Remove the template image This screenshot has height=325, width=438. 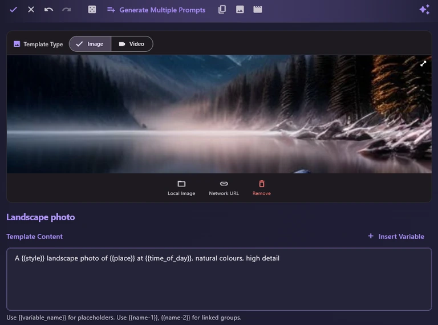pyautogui.click(x=261, y=188)
